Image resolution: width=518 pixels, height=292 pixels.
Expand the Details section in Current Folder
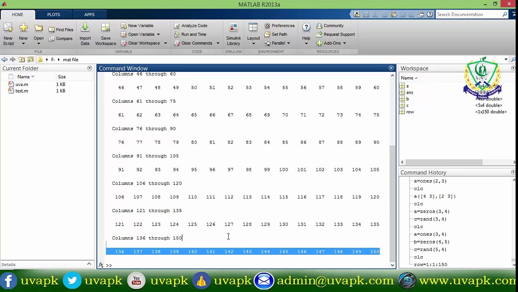(89, 264)
